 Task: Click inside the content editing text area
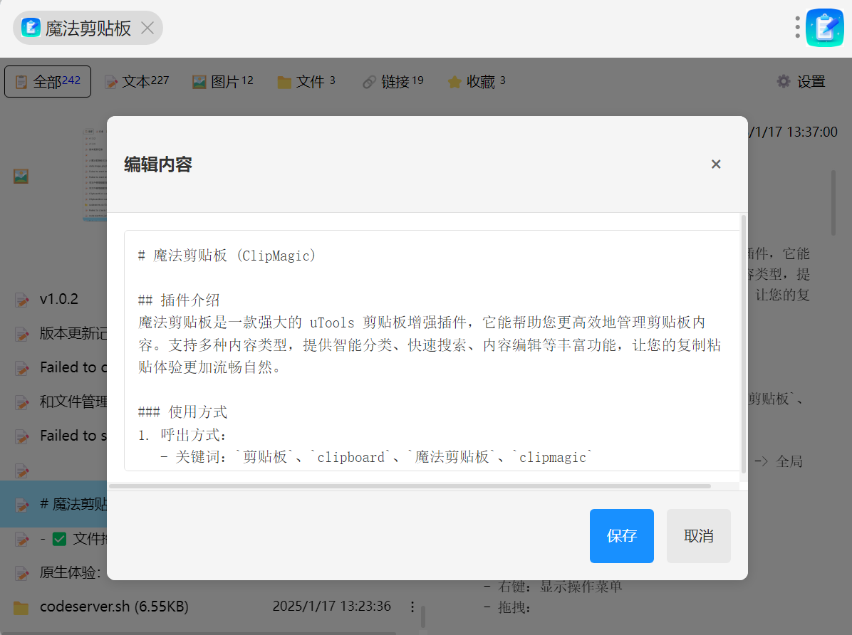[x=432, y=350]
